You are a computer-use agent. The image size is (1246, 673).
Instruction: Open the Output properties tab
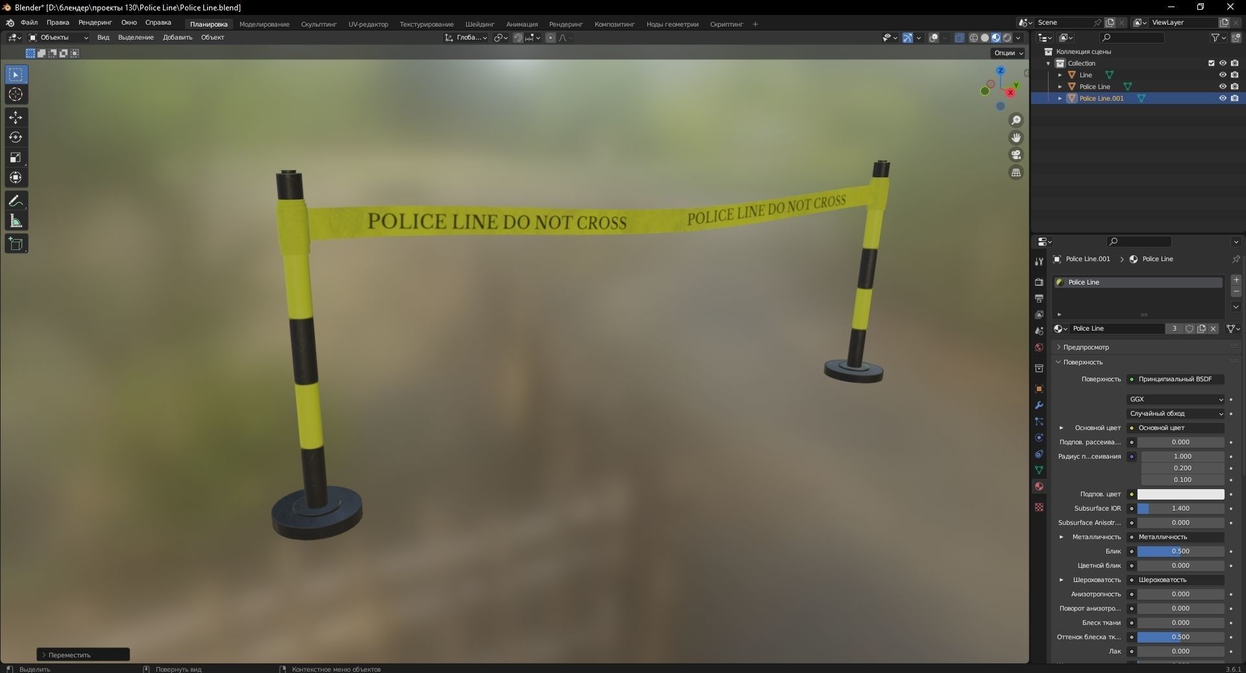pyautogui.click(x=1039, y=298)
